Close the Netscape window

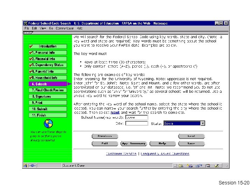(x=226, y=23)
